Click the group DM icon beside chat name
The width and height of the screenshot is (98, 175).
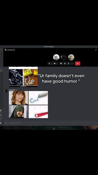click(5, 50)
